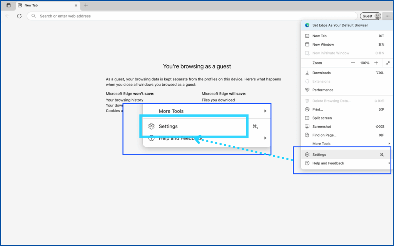The height and width of the screenshot is (246, 394).
Task: Click the search or enter web address field
Action: coord(192,16)
